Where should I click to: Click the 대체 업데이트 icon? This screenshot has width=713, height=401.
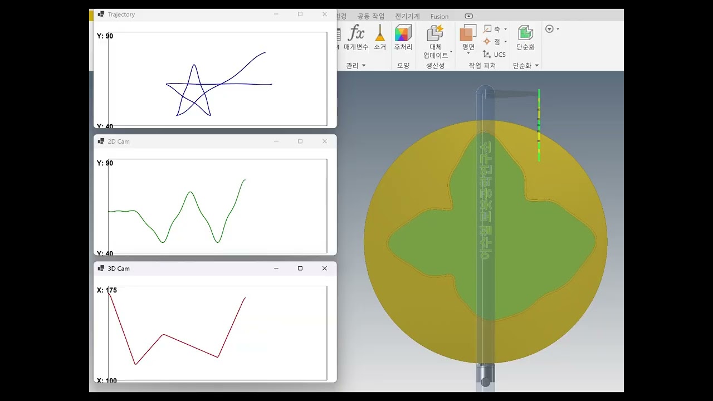[436, 33]
